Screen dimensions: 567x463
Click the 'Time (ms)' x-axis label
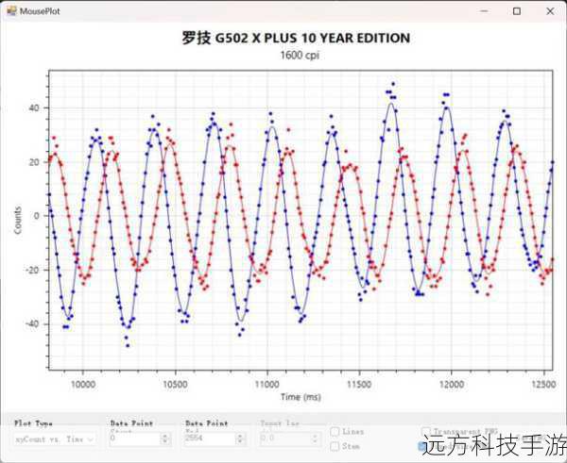tap(301, 397)
